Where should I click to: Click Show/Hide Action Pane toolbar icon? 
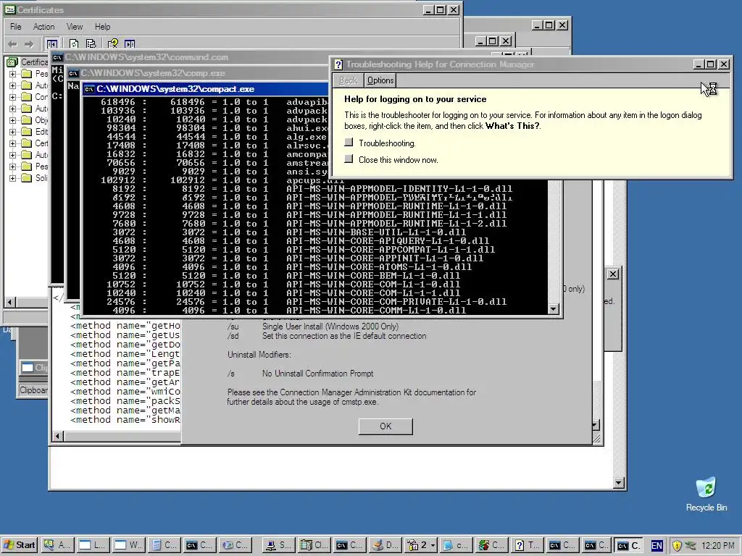click(x=130, y=44)
